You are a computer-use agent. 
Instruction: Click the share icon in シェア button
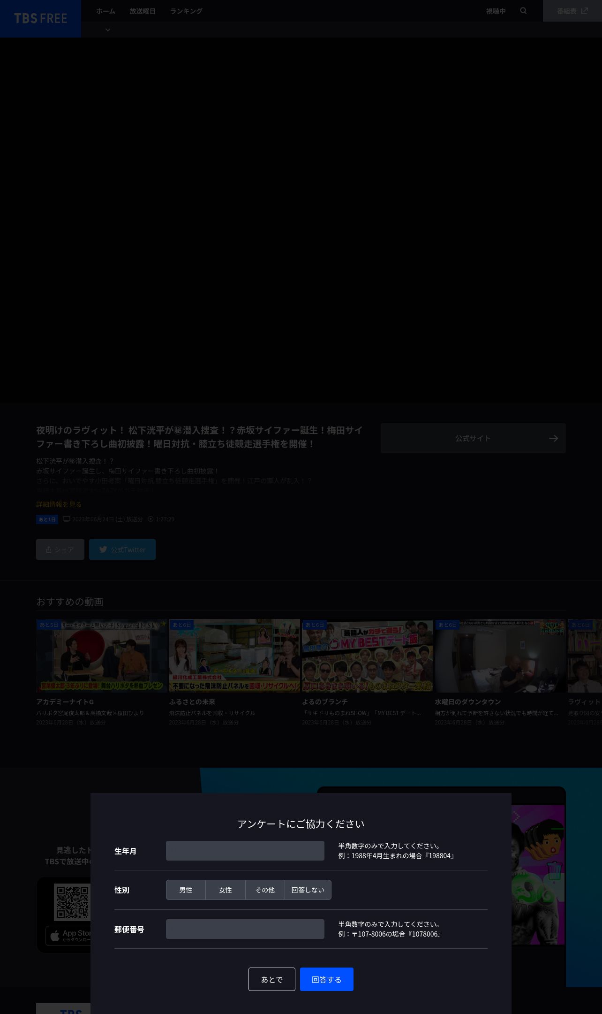(49, 549)
